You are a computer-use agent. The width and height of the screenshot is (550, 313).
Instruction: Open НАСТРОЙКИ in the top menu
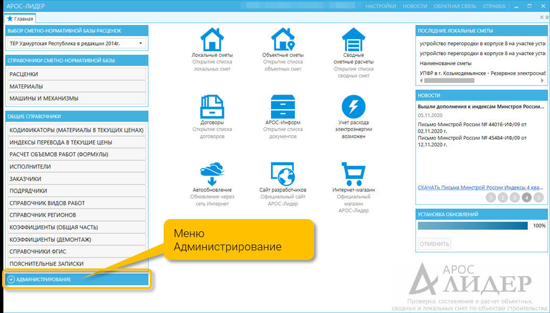point(380,6)
